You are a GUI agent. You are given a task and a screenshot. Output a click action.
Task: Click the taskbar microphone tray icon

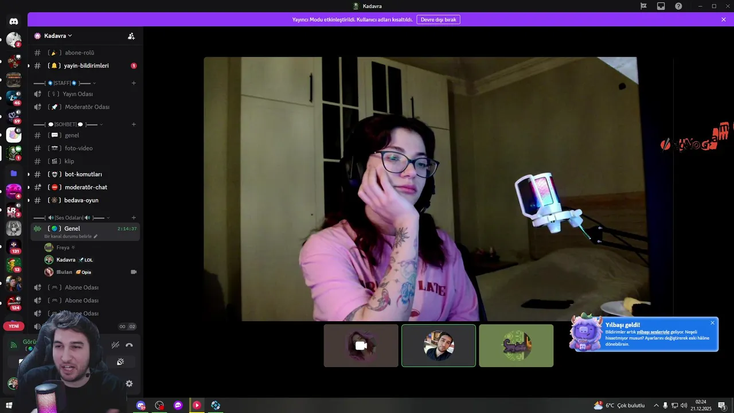coord(665,406)
